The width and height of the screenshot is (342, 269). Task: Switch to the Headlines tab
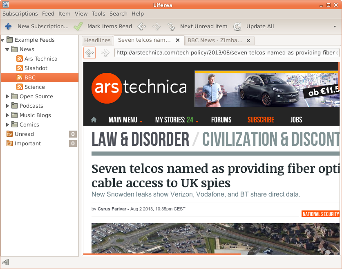click(97, 40)
